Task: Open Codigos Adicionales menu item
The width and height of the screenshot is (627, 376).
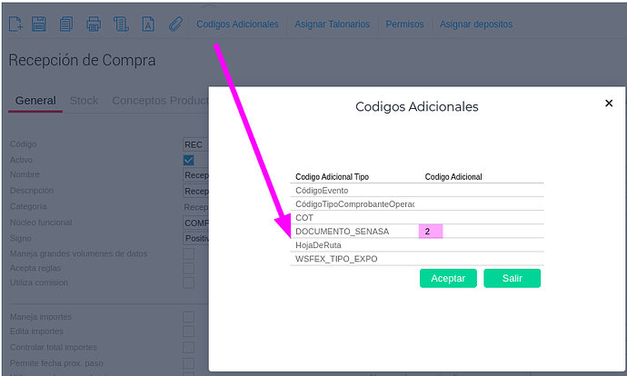Action: click(237, 25)
